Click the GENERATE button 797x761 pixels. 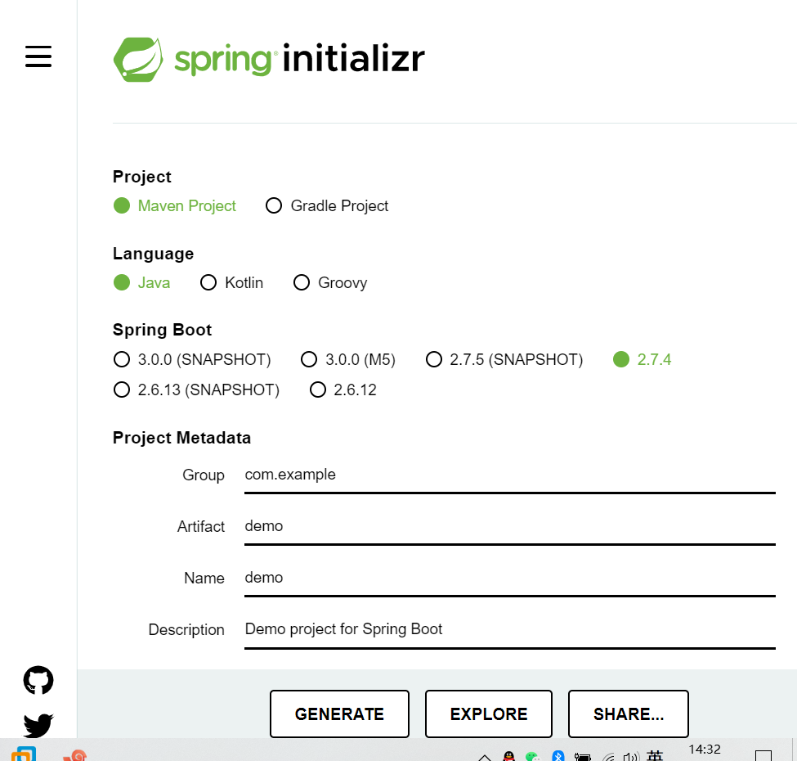pyautogui.click(x=339, y=714)
